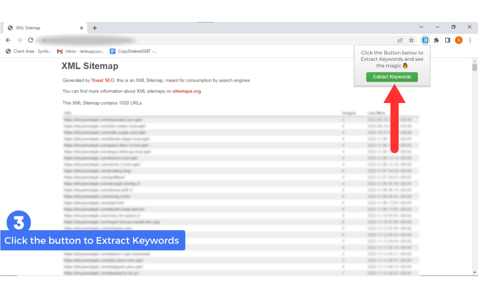Open a new tab with the plus button

coord(94,27)
